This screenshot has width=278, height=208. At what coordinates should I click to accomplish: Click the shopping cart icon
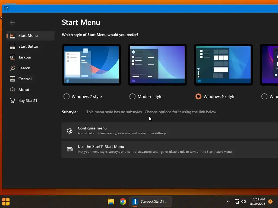point(12,101)
